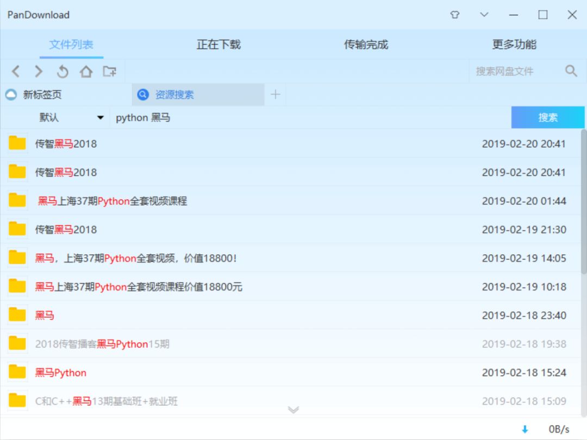
Task: Click the back navigation arrow
Action: 16,71
